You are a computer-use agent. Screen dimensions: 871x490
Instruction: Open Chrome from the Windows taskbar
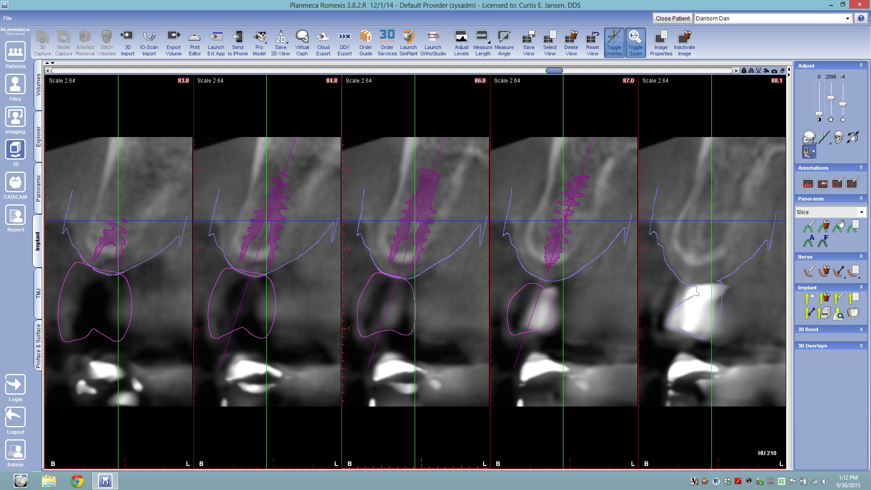(x=77, y=481)
